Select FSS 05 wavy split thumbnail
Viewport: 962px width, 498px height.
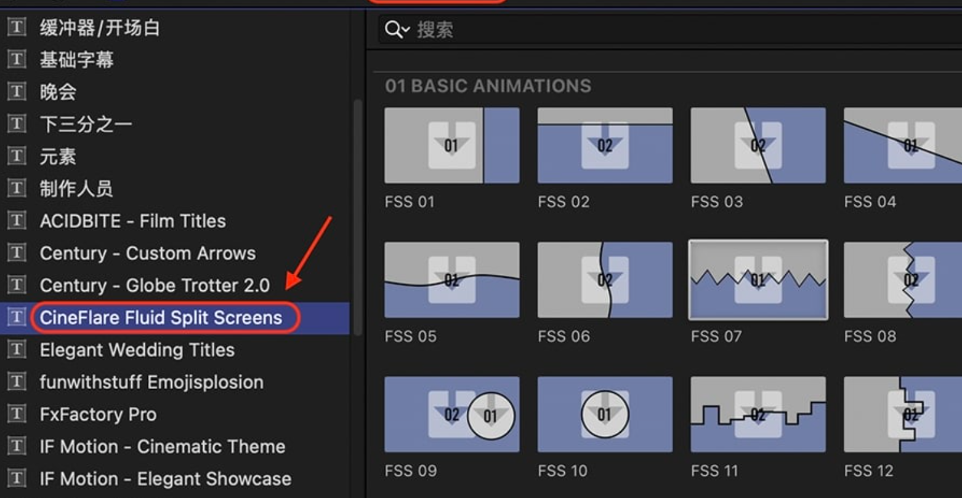[x=451, y=280]
